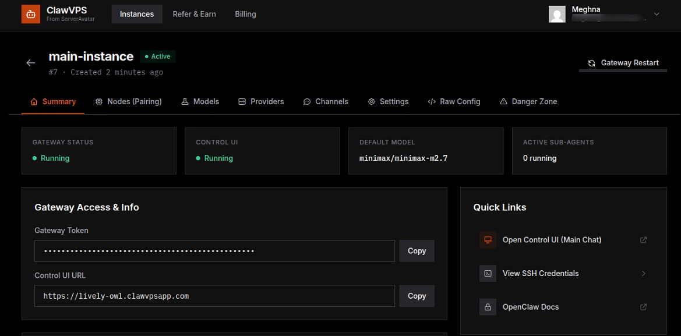Click Gateway Status Running value
Screen dimensions: 681x336
coord(51,158)
